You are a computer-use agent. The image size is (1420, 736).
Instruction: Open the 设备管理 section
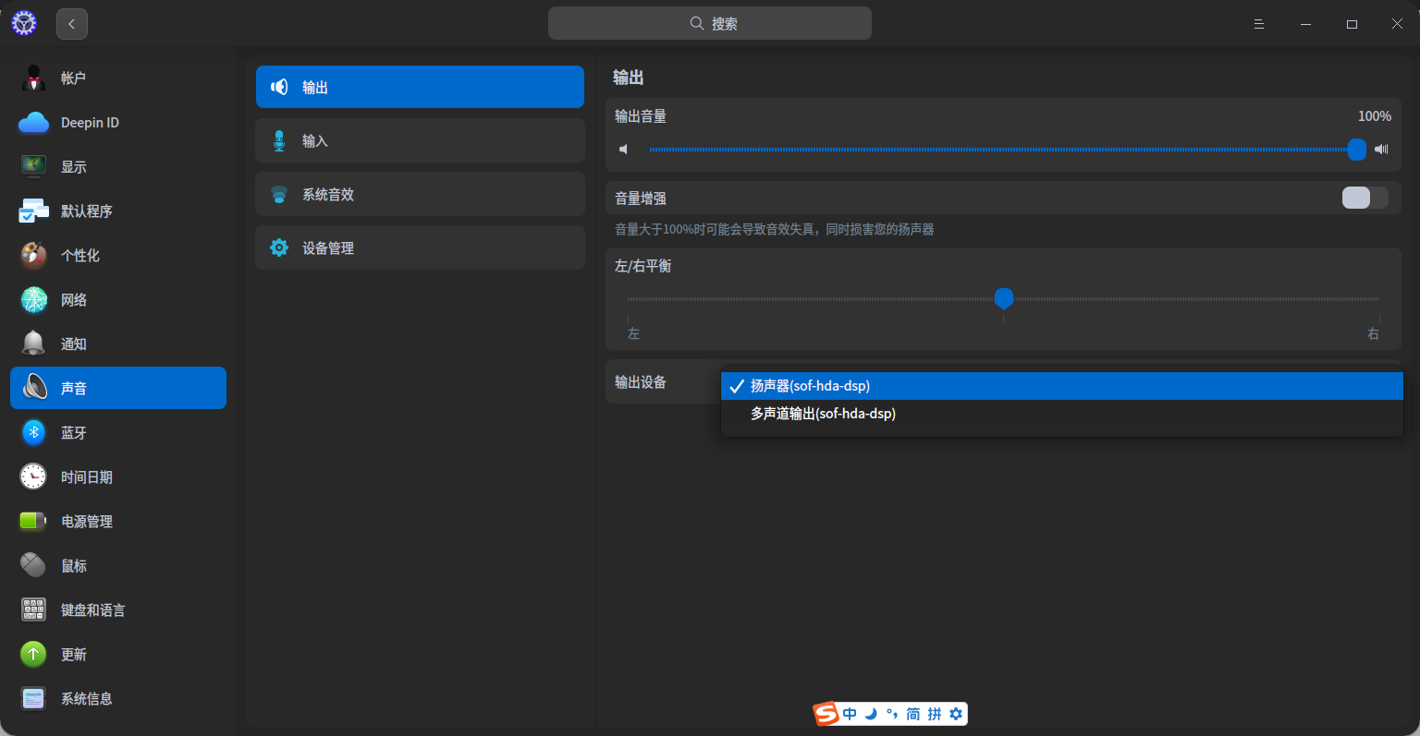click(x=420, y=247)
